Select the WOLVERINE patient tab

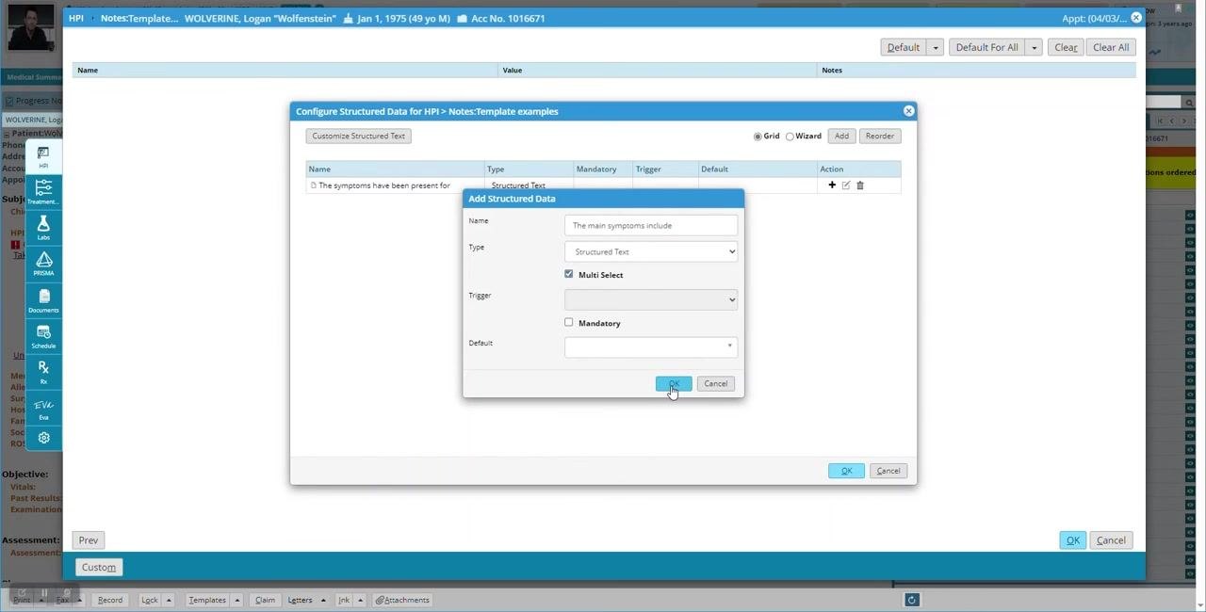[x=33, y=120]
